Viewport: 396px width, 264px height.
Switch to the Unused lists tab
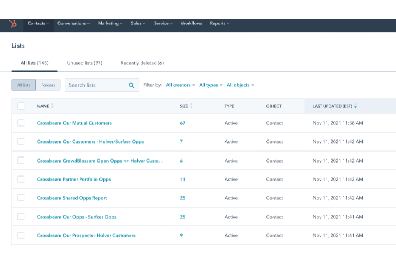point(84,63)
